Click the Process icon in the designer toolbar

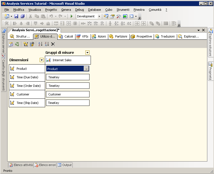pos(11,44)
